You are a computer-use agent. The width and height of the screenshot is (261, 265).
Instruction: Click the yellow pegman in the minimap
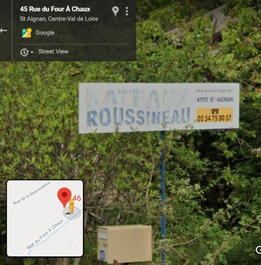(x=72, y=206)
